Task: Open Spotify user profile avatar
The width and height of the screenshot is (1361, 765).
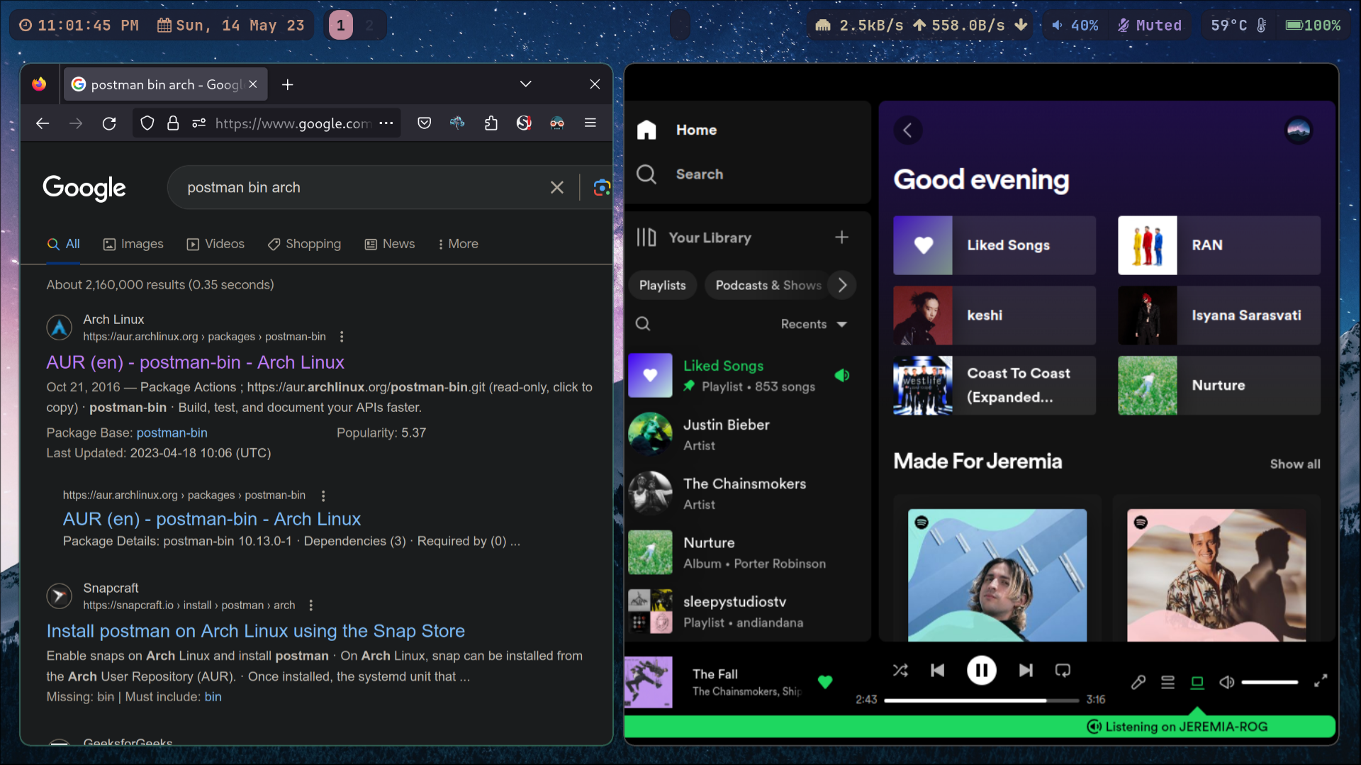Action: [x=1299, y=130]
